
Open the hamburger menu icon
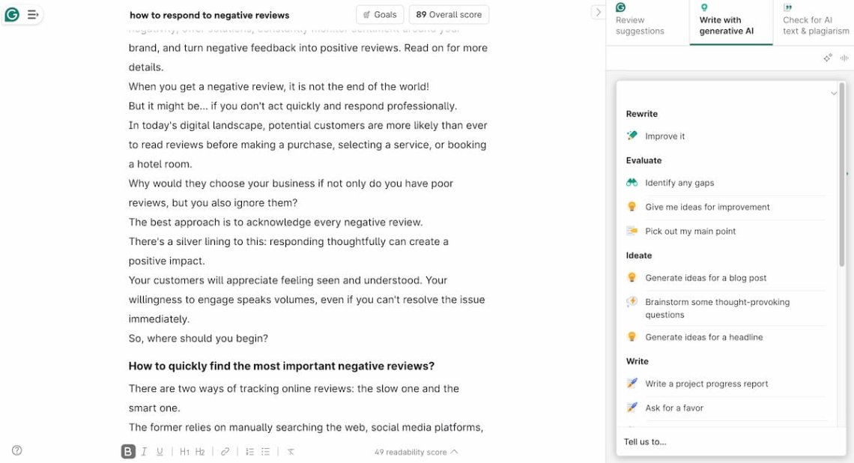(x=31, y=13)
